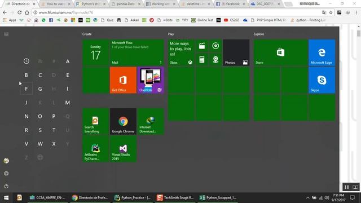Viewport: 361px width, 203px height.
Task: Open the Quiz bookmark
Action: [x=107, y=20]
